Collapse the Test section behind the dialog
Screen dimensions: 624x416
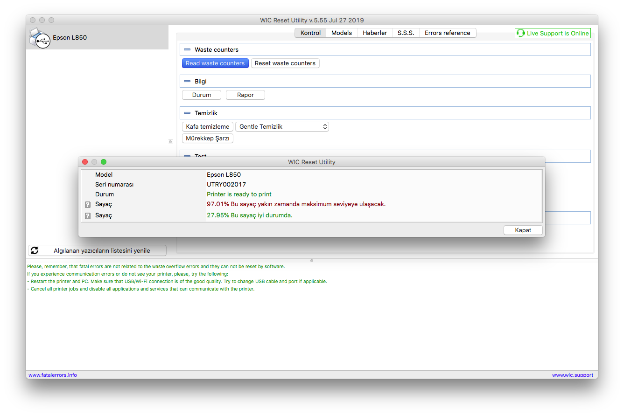point(187,156)
